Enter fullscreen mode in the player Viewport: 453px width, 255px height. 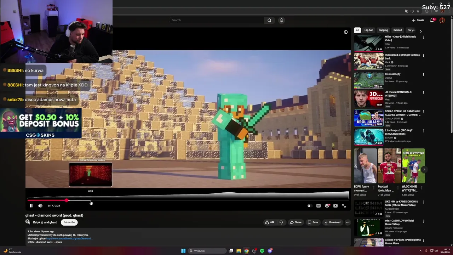(x=344, y=206)
